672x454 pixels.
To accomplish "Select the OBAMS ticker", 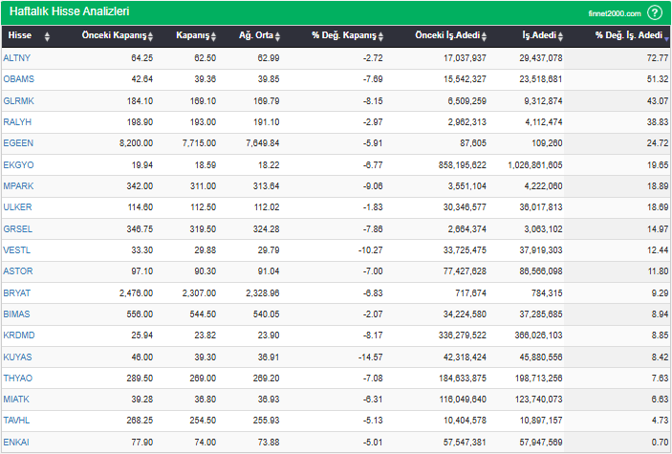I will tap(19, 79).
